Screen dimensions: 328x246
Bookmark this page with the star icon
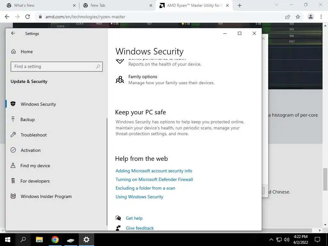coord(298,17)
